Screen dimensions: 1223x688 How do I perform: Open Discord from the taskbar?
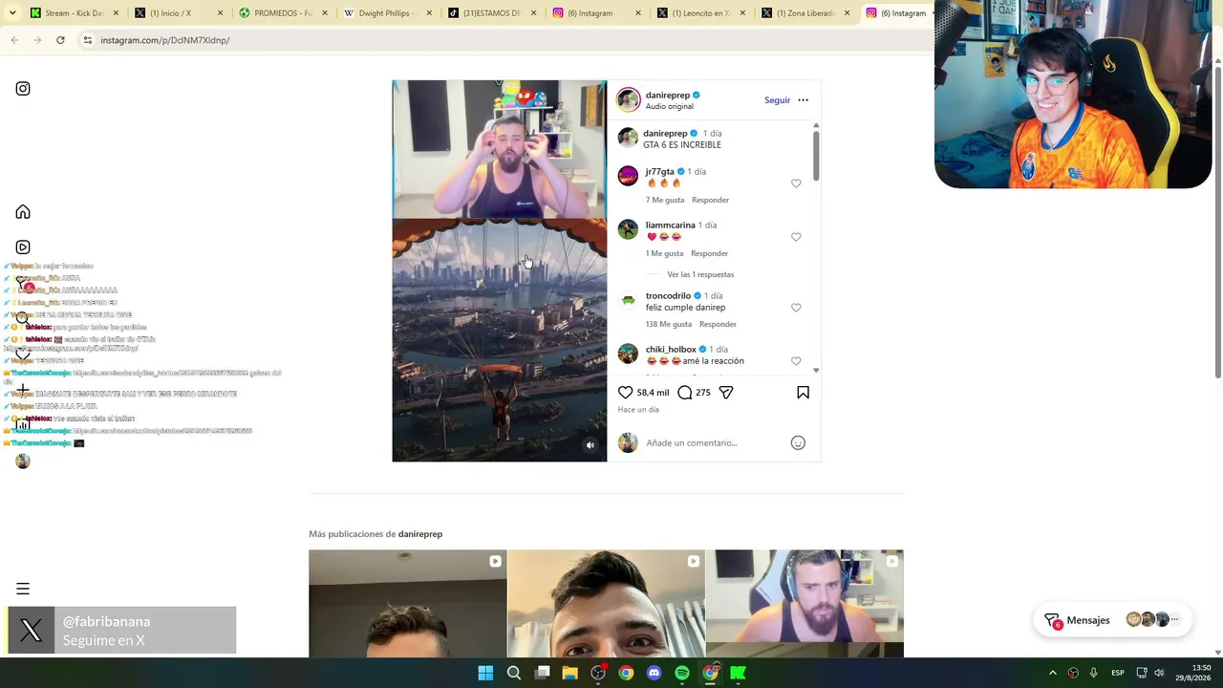click(654, 673)
